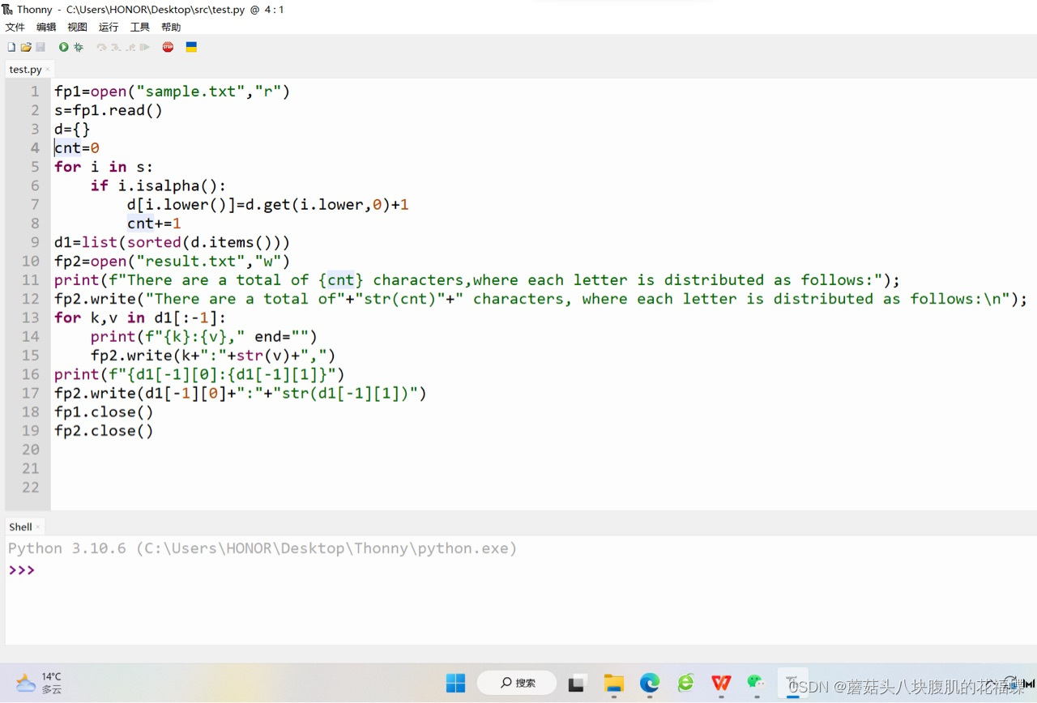Click the code line fp1.close()
This screenshot has width=1037, height=703.
point(104,411)
